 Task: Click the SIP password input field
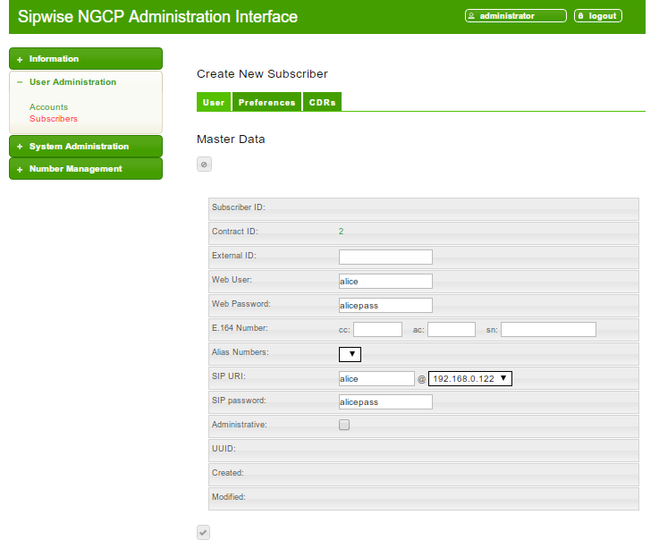click(x=385, y=402)
